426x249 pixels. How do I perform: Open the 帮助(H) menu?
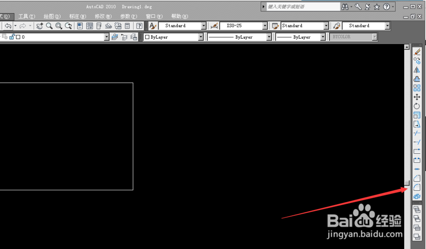(x=180, y=17)
